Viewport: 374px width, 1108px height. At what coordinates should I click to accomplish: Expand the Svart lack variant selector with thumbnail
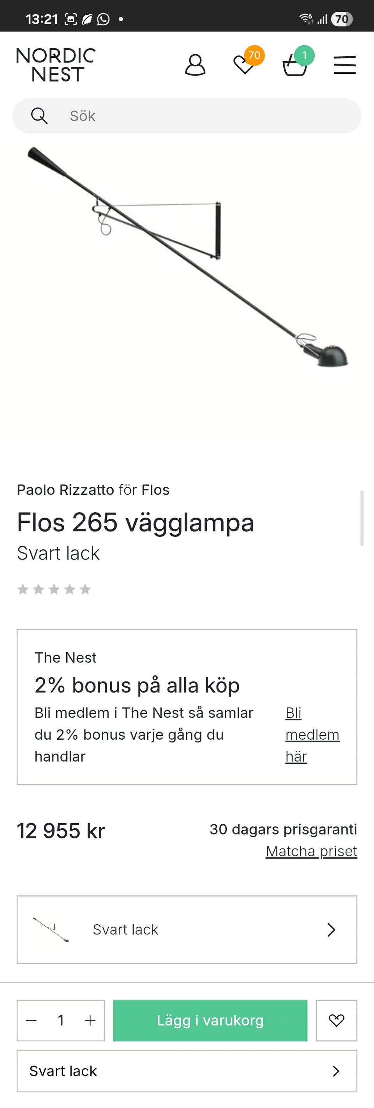tap(187, 929)
